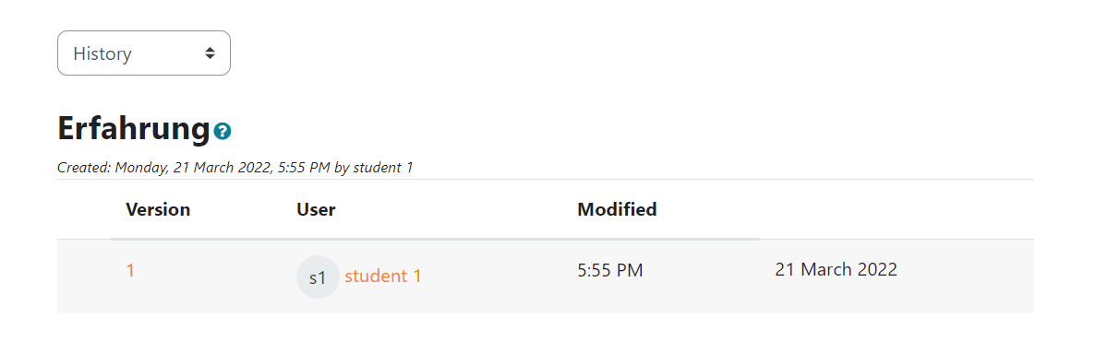Open the History dropdown selector
Screen dimensions: 1096x353
click(x=143, y=53)
